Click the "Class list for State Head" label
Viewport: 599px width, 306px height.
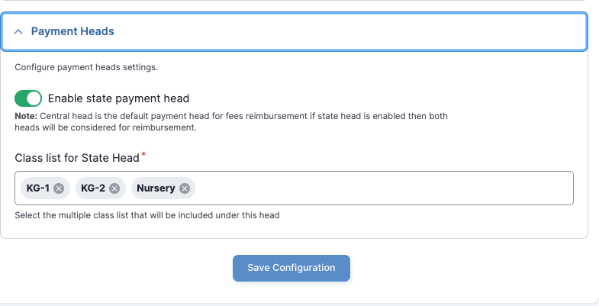(x=77, y=158)
